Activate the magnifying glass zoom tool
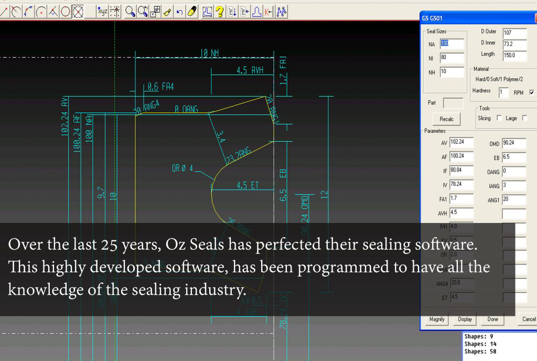 tap(130, 12)
